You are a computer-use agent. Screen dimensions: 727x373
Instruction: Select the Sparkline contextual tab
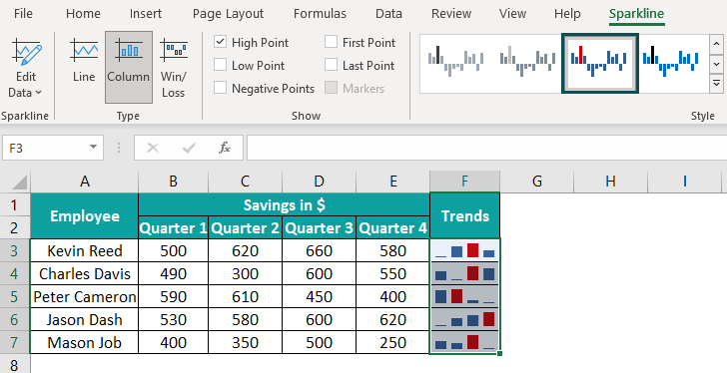[636, 14]
